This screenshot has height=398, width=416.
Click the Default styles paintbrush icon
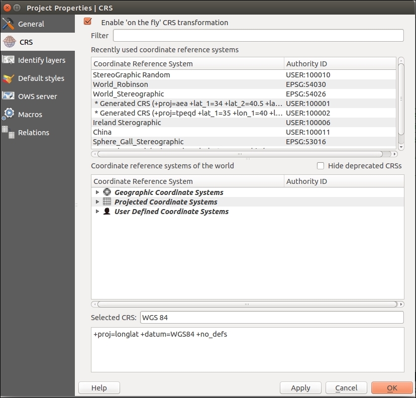(9, 78)
